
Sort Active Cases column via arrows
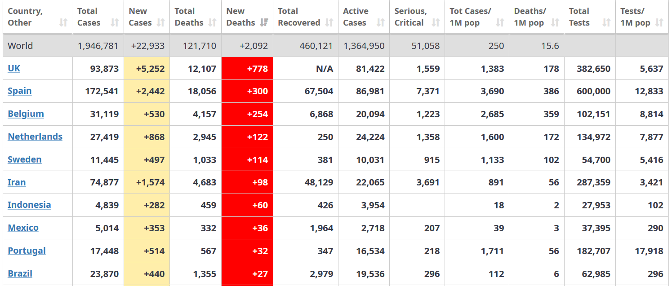click(x=381, y=23)
